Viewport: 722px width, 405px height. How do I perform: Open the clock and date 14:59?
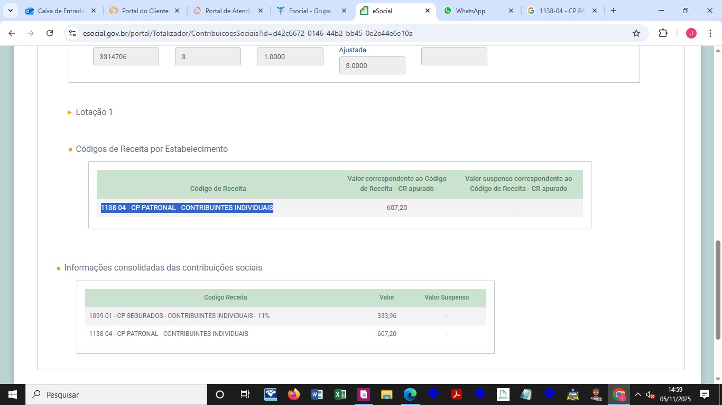click(x=675, y=394)
